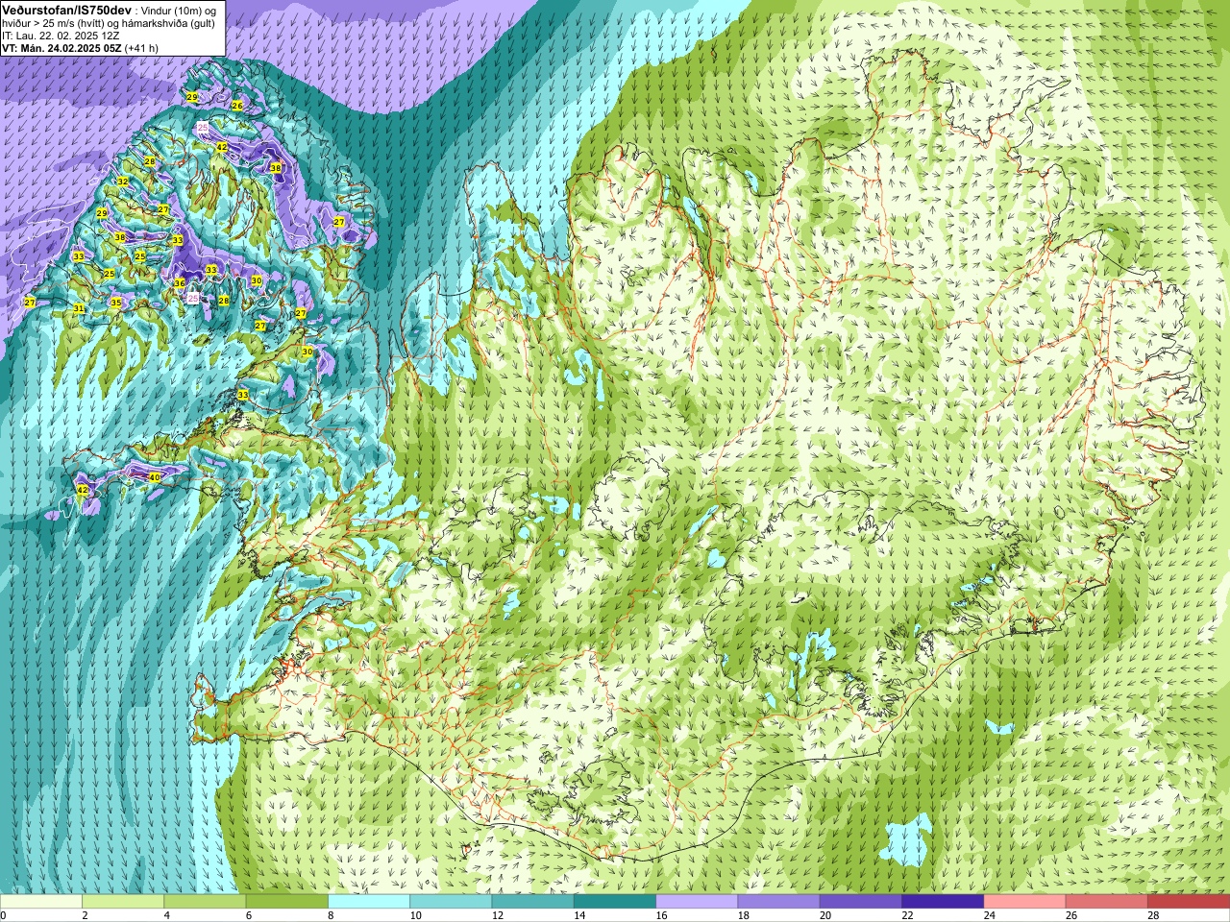Image resolution: width=1230 pixels, height=922 pixels.
Task: Select the 16–18 m/s lavender legend swatch
Action: pos(697,902)
